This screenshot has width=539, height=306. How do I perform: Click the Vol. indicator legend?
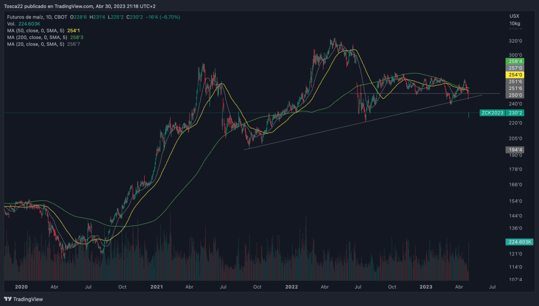(12, 24)
